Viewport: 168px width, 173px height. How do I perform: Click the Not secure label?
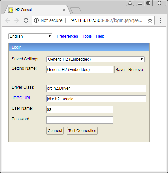[52, 20]
